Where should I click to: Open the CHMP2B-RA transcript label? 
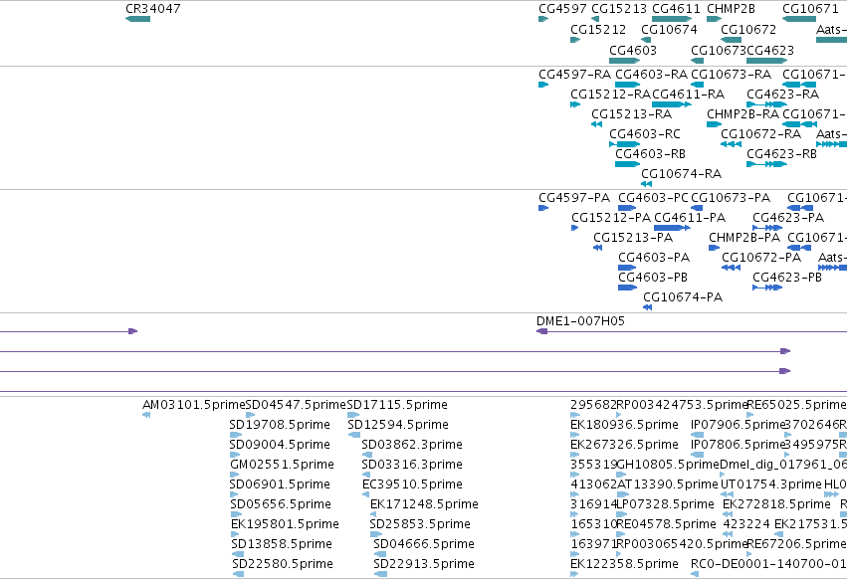coord(742,114)
